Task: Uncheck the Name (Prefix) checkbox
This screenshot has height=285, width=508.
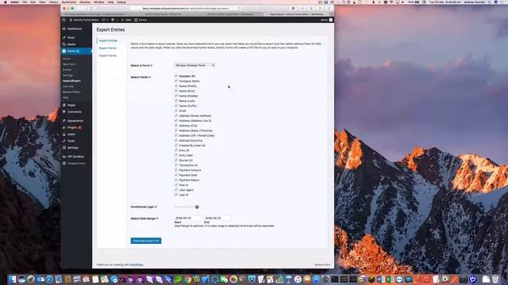Action: click(x=176, y=86)
